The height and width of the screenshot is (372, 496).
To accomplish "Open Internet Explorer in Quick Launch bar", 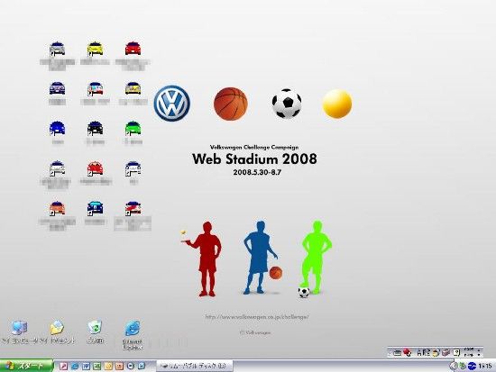I will coord(75,366).
